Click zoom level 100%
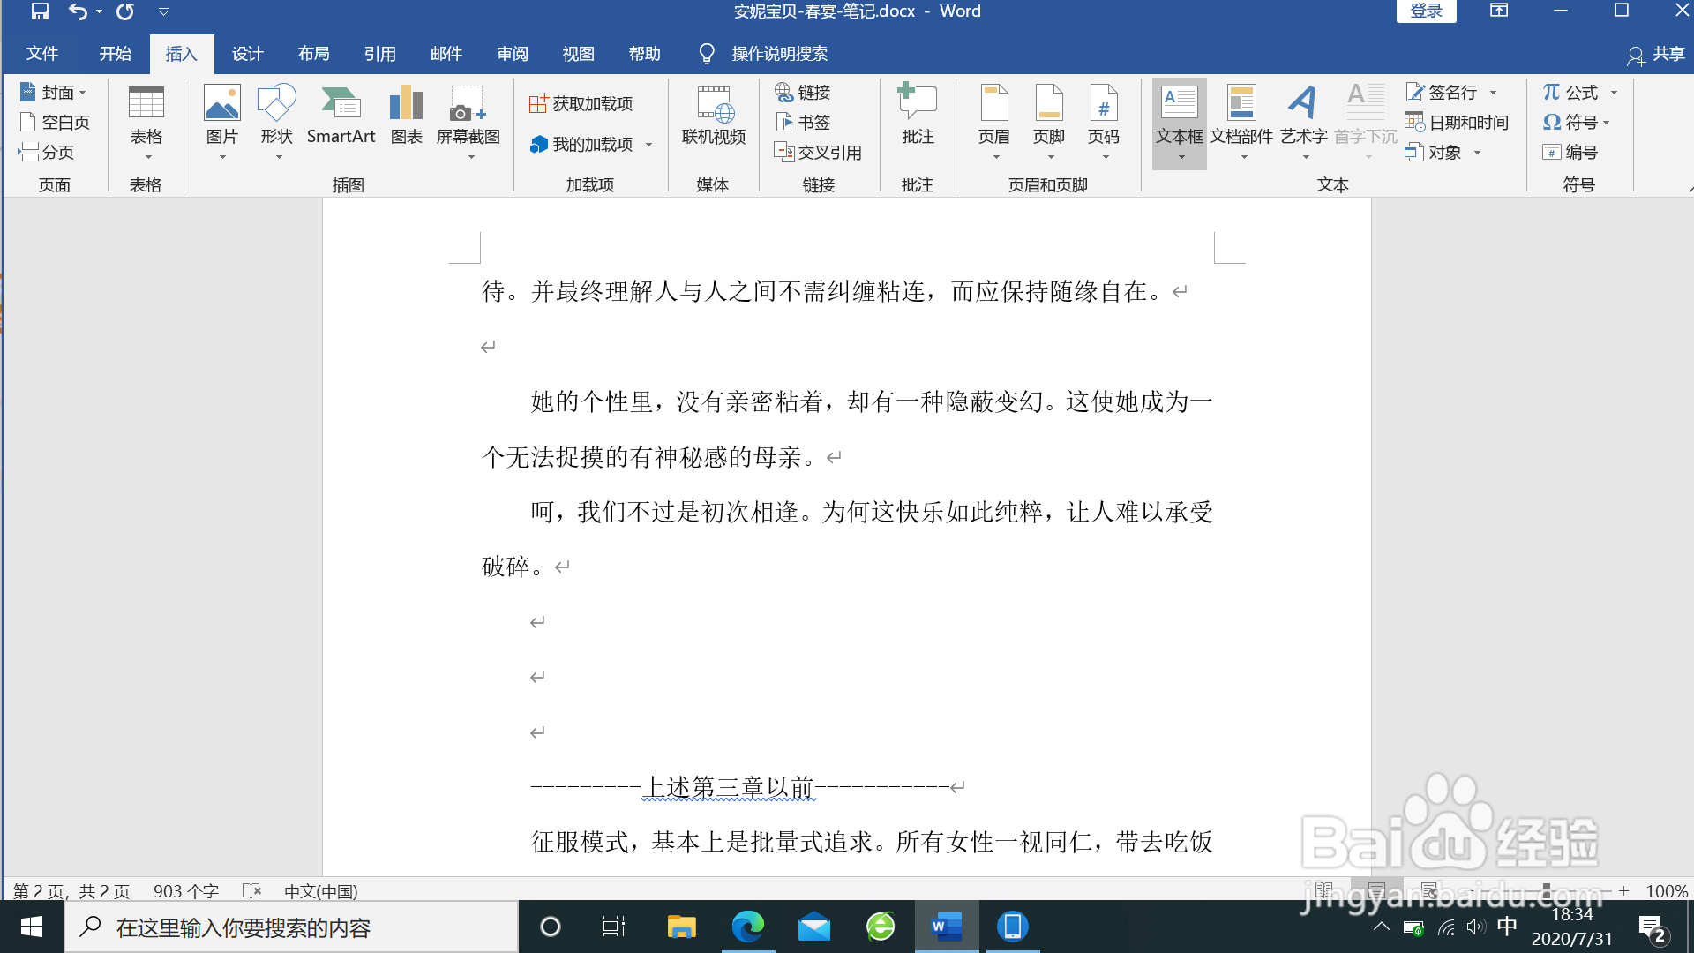 (1667, 891)
